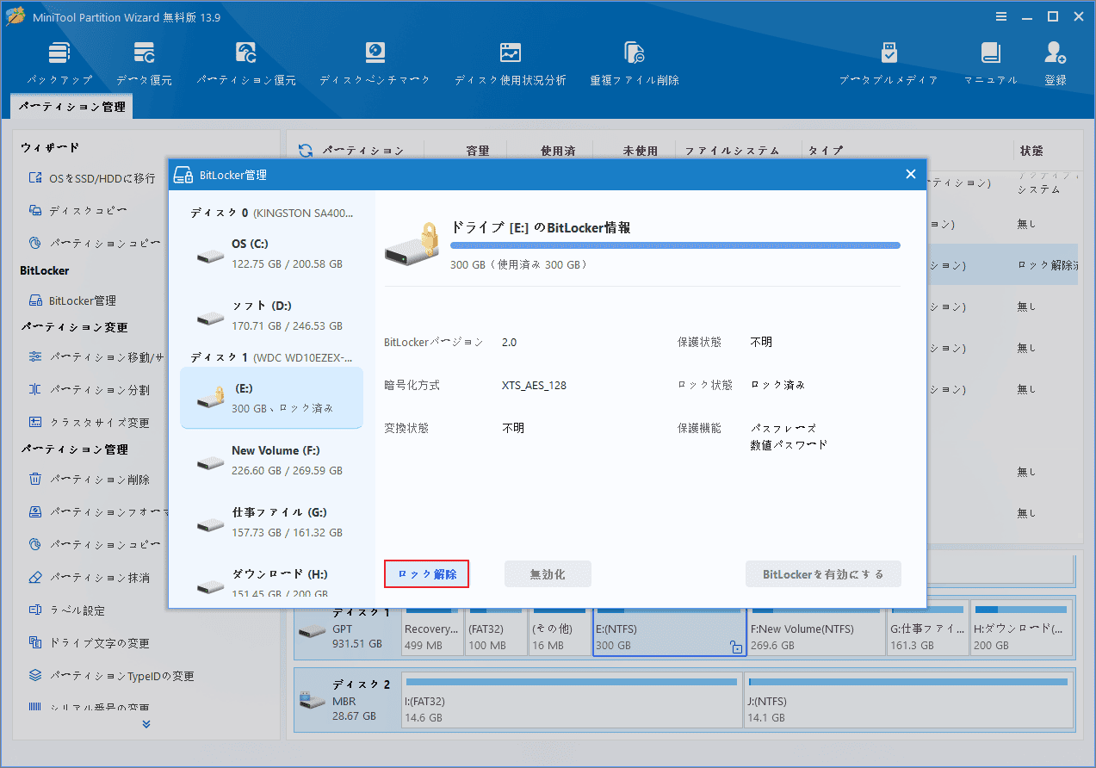Click the ファイルシステム column header
Viewport: 1096px width, 768px height.
[733, 151]
